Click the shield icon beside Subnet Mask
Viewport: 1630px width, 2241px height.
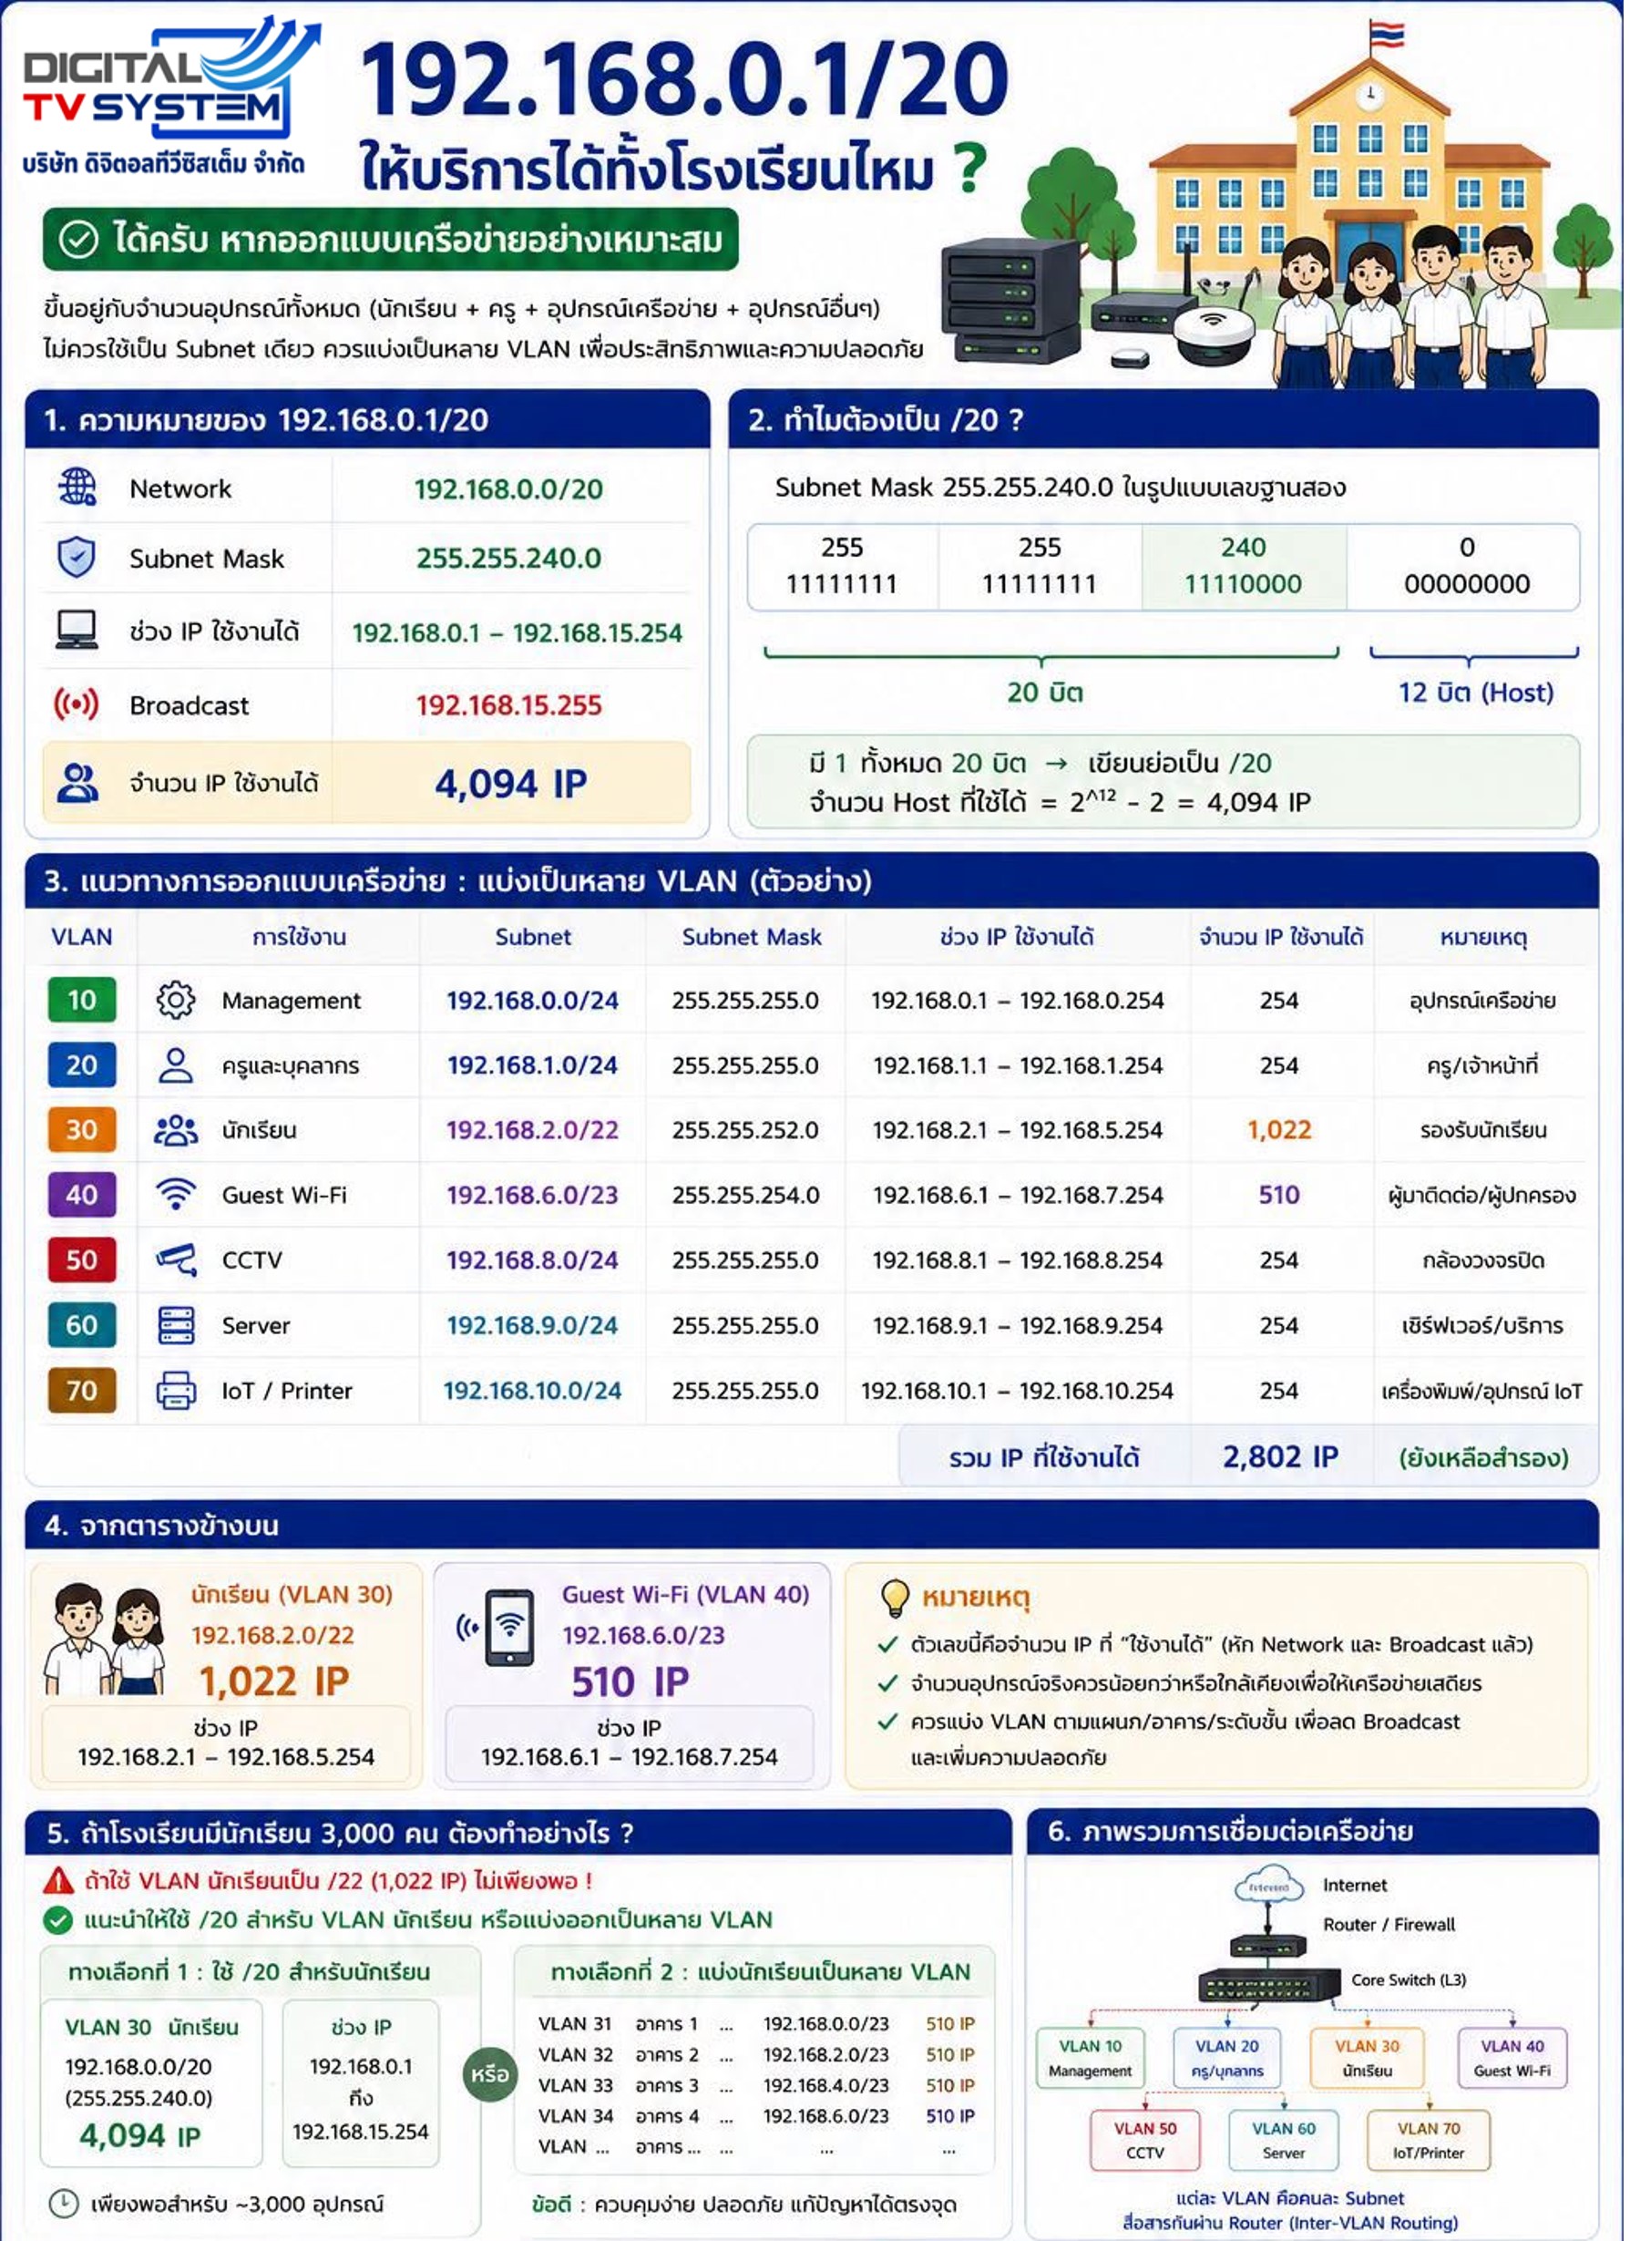coord(77,559)
